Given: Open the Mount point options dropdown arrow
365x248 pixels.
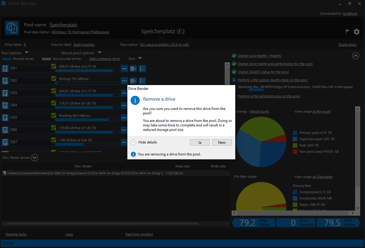Looking at the screenshot, I should (x=100, y=53).
